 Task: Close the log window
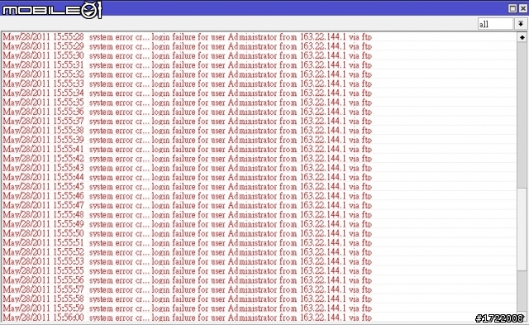click(x=522, y=8)
